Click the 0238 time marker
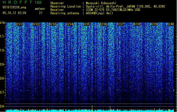 [x=137, y=24]
